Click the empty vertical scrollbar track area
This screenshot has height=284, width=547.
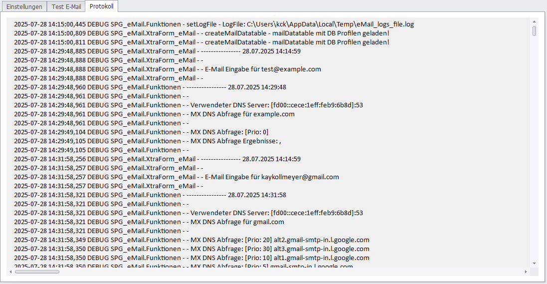point(534,150)
